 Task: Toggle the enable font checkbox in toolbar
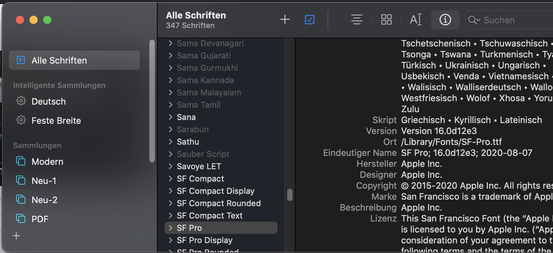point(309,19)
